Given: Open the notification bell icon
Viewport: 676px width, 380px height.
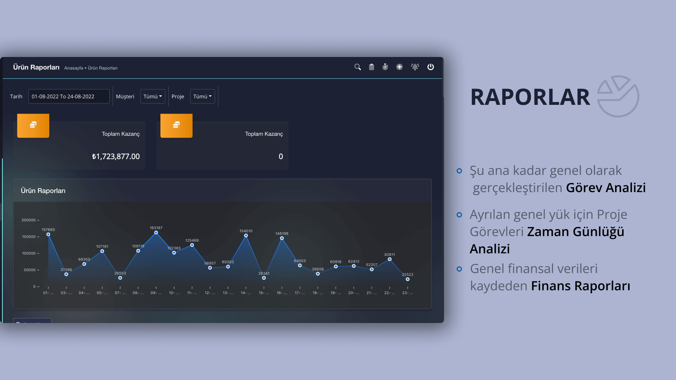Looking at the screenshot, I should [x=415, y=67].
